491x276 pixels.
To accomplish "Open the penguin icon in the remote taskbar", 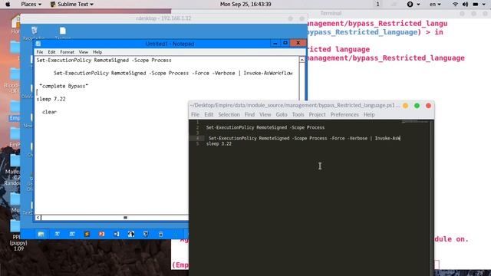I will tap(131, 234).
